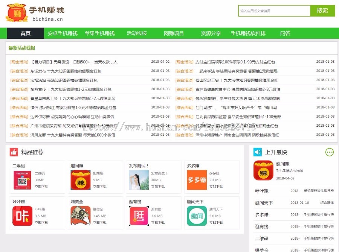Click the blue speaker icon beside 上升最快
This screenshot has height=252, width=339.
click(258, 152)
